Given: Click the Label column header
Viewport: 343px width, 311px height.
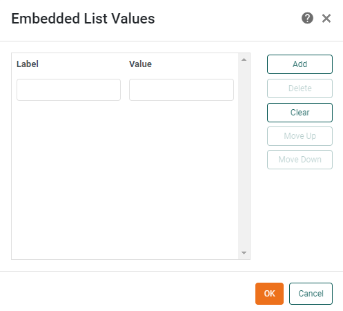Looking at the screenshot, I should [28, 64].
